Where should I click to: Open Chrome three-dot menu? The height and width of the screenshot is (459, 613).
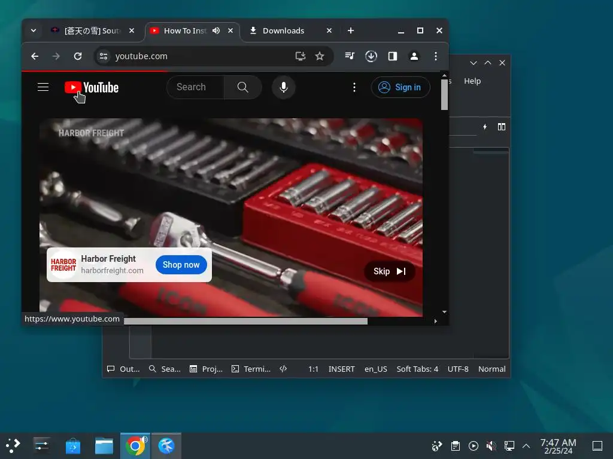click(x=436, y=56)
